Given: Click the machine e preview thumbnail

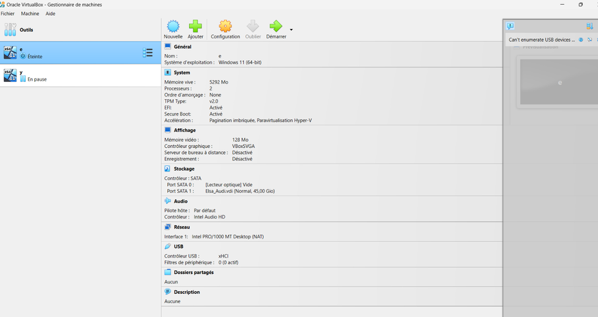Looking at the screenshot, I should (x=559, y=82).
